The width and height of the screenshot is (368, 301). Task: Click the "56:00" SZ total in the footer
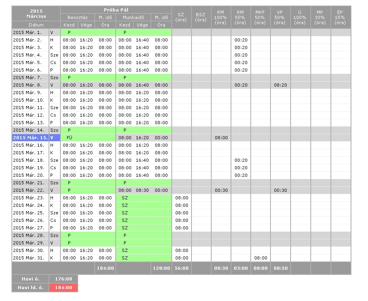pos(181,268)
